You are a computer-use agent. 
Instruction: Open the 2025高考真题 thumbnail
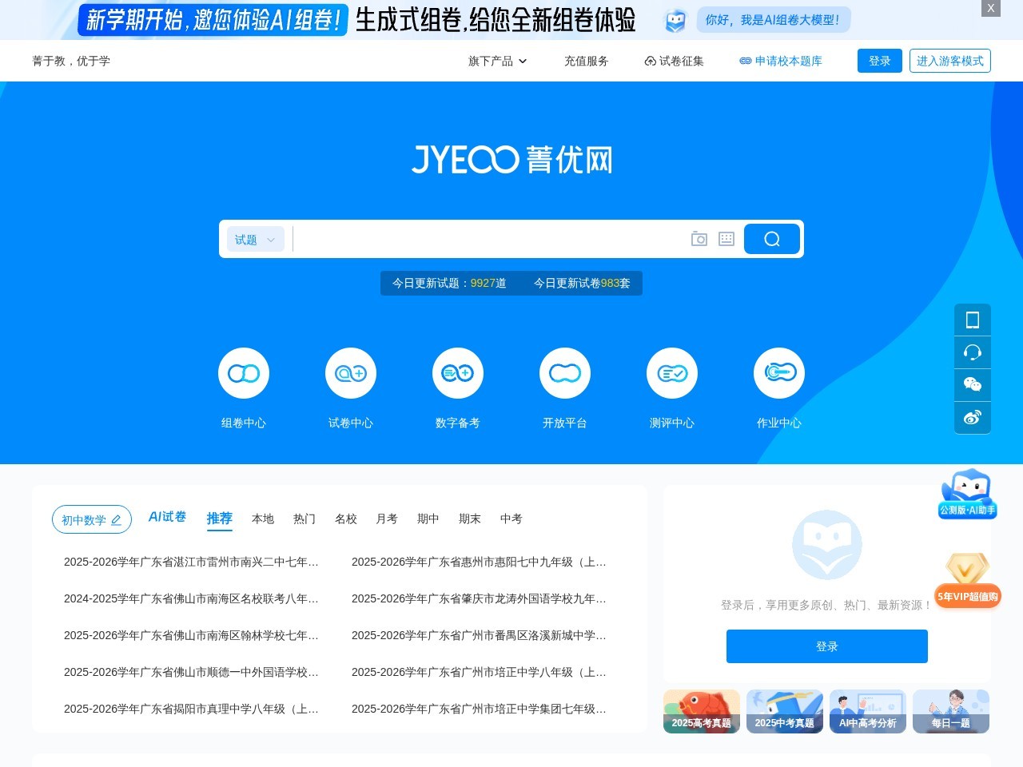(701, 710)
